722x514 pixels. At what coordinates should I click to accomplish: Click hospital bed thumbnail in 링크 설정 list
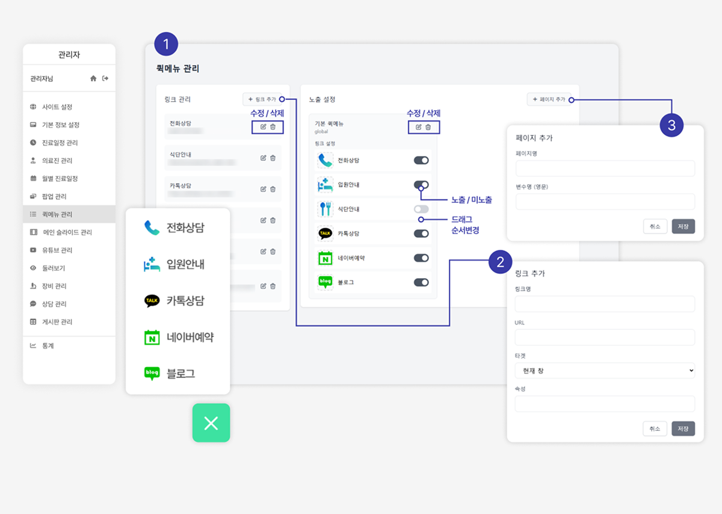point(326,185)
